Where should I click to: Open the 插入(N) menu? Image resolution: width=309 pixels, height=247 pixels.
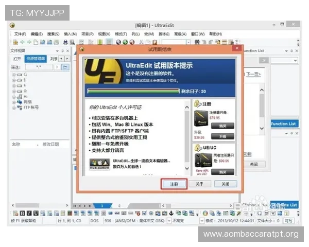point(71,34)
